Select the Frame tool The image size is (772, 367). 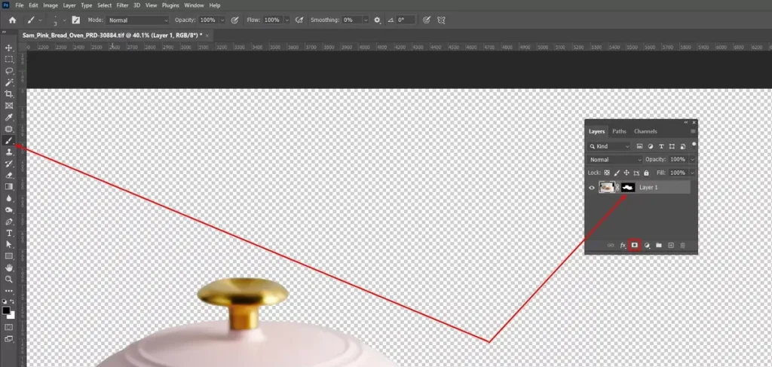(x=9, y=106)
